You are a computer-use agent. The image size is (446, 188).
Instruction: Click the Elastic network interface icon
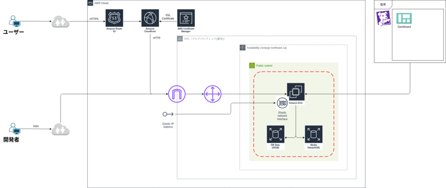282,103
